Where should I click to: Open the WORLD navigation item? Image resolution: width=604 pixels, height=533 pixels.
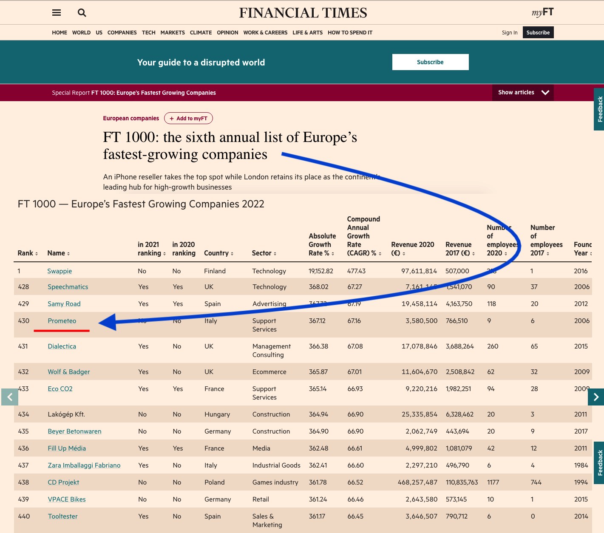(x=81, y=32)
